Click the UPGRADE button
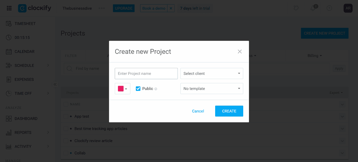 tap(124, 8)
